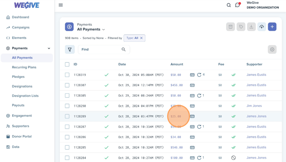Open $456.00 amount link

pyautogui.click(x=177, y=85)
